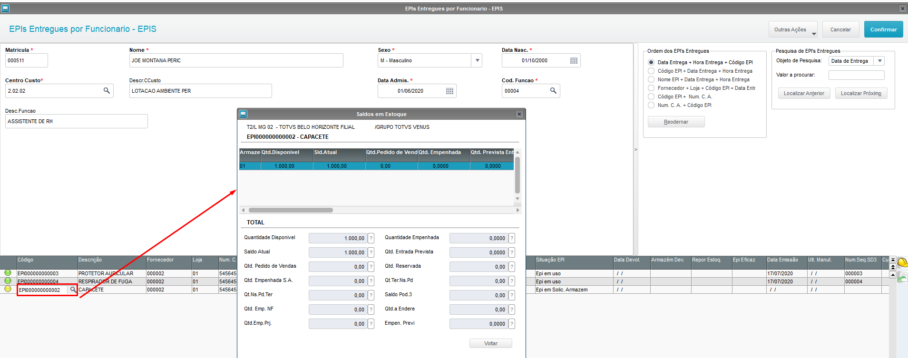Click the Desc.Funcao field ASSISTENTE DE RH
This screenshot has width=908, height=358.
(x=76, y=121)
